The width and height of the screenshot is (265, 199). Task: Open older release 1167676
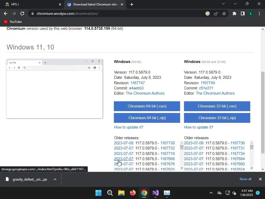click(x=167, y=164)
